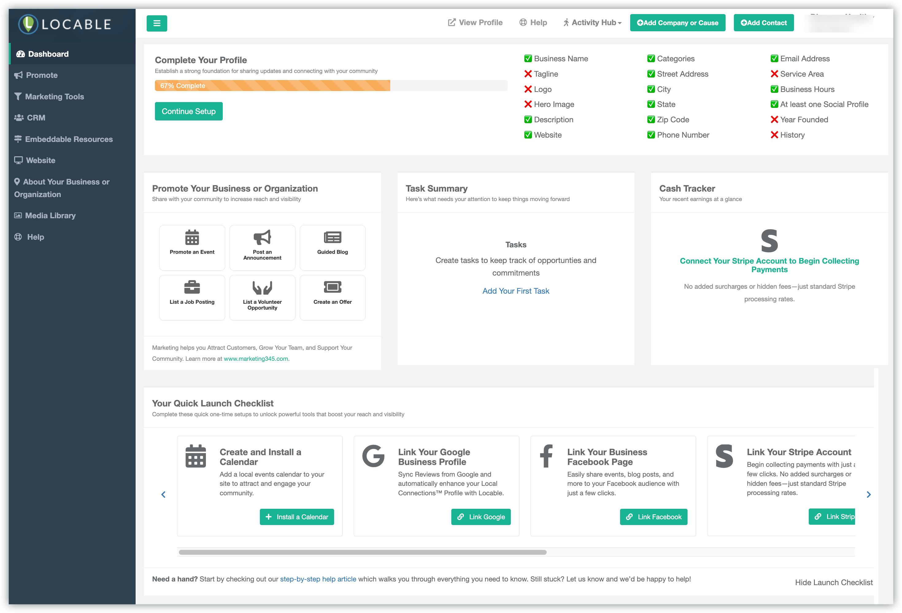902x613 pixels.
Task: Click the Create an Offer ticket icon
Action: point(332,287)
